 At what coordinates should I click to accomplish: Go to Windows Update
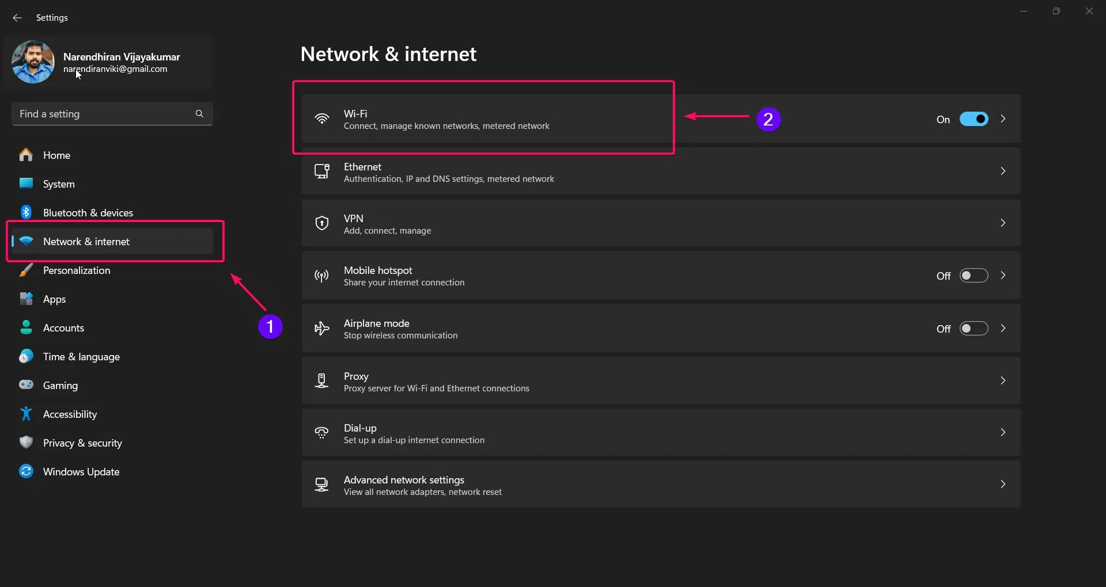(112, 471)
